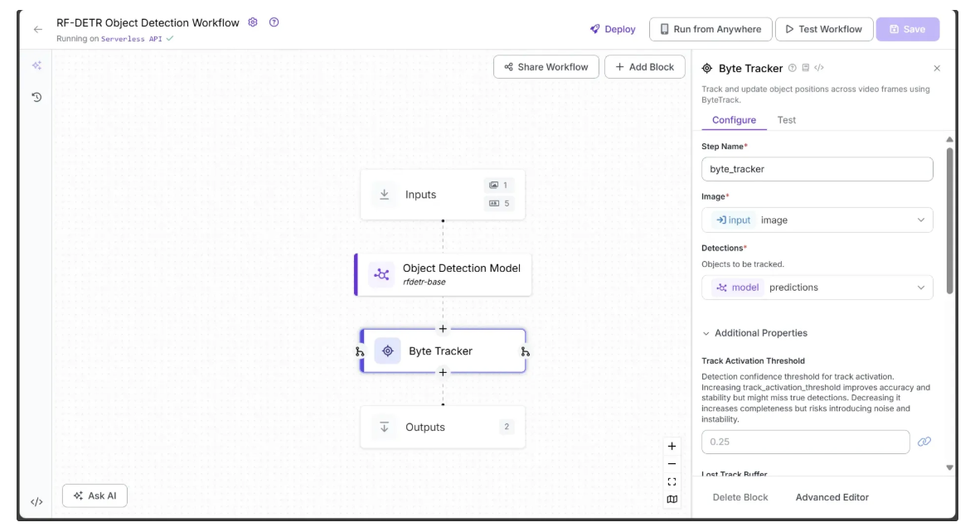Click the Step Name input field
This screenshot has height=527, width=970.
[817, 169]
